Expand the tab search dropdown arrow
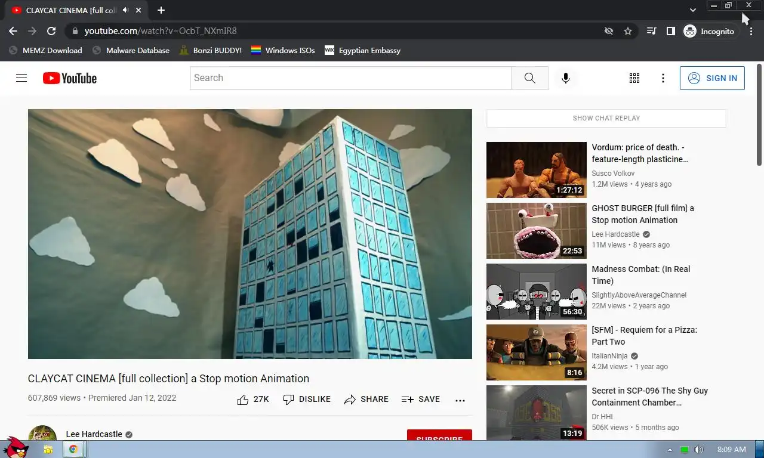This screenshot has width=764, height=458. tap(693, 10)
